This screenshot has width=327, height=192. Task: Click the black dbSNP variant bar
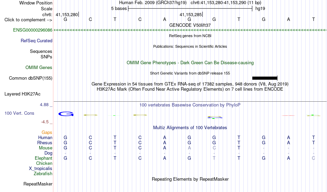265,78
